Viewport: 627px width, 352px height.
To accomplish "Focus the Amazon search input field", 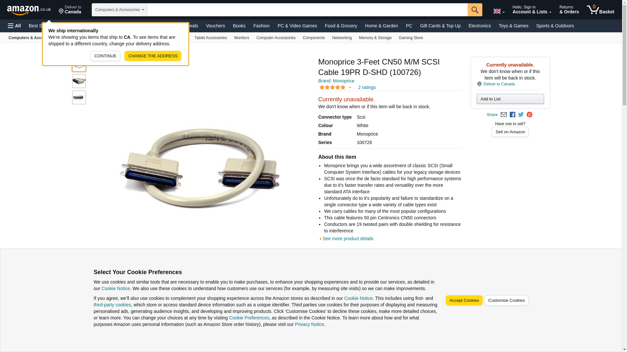I will pos(307,10).
